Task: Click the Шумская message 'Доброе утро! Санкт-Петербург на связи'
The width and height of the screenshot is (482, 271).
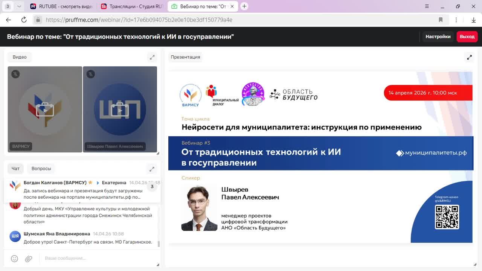Action: point(88,242)
